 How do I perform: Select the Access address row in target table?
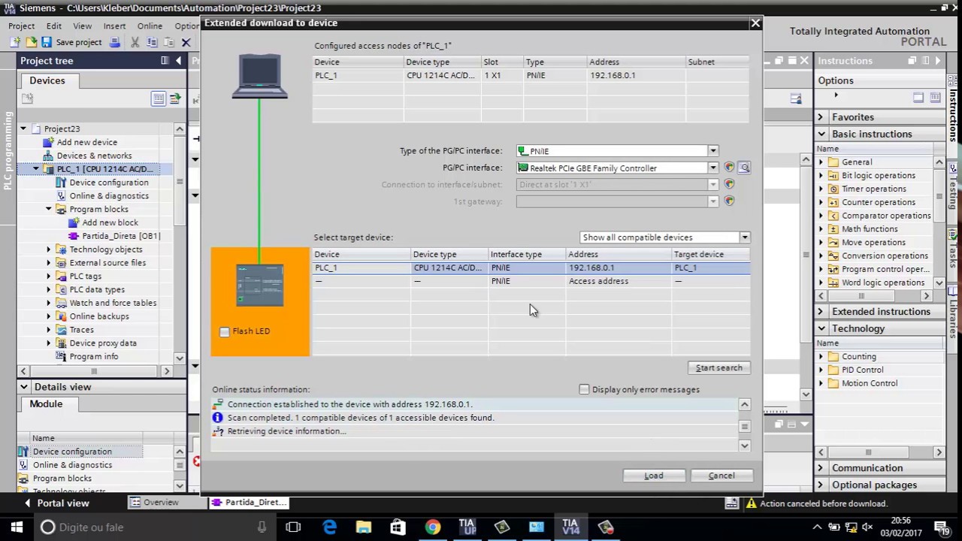tap(531, 281)
